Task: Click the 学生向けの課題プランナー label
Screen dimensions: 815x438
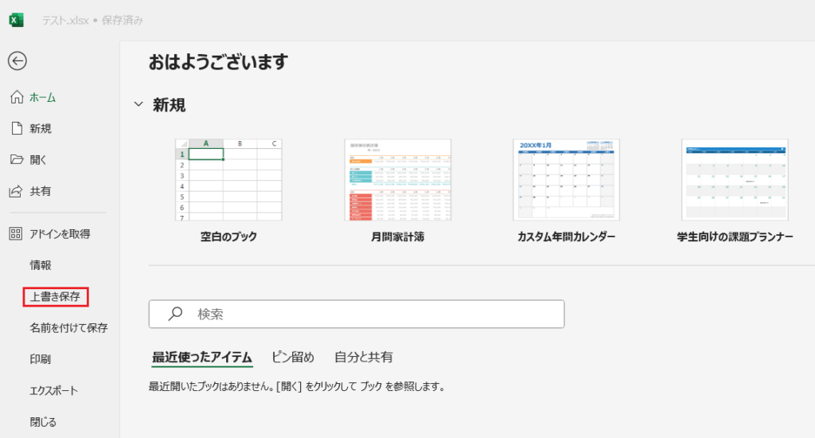Action: (735, 237)
